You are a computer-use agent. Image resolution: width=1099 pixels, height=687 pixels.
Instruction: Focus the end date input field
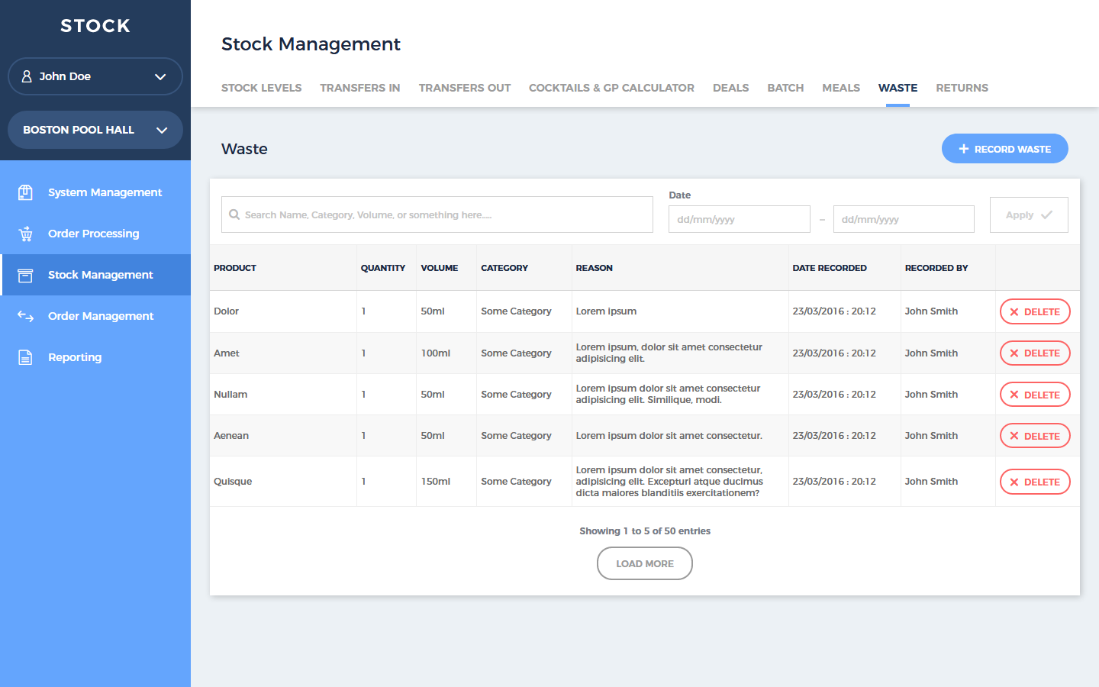pyautogui.click(x=904, y=219)
